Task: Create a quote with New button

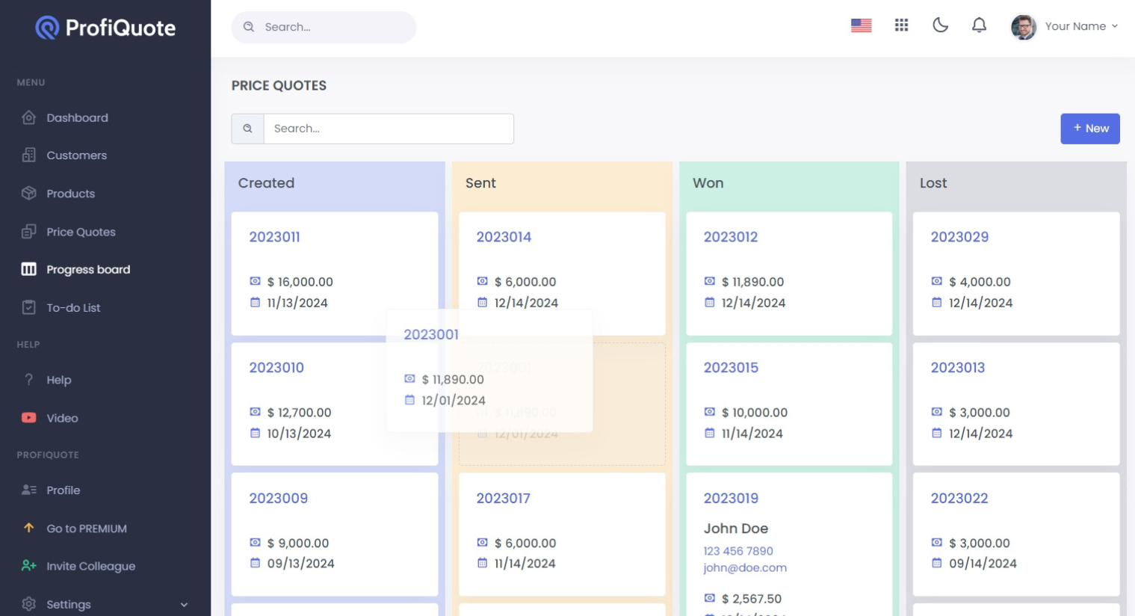Action: click(x=1089, y=129)
